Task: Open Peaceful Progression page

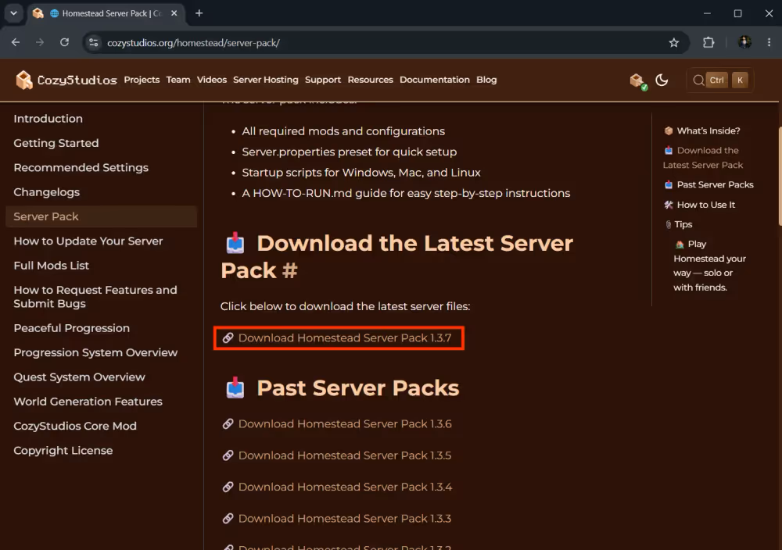Action: 71,328
